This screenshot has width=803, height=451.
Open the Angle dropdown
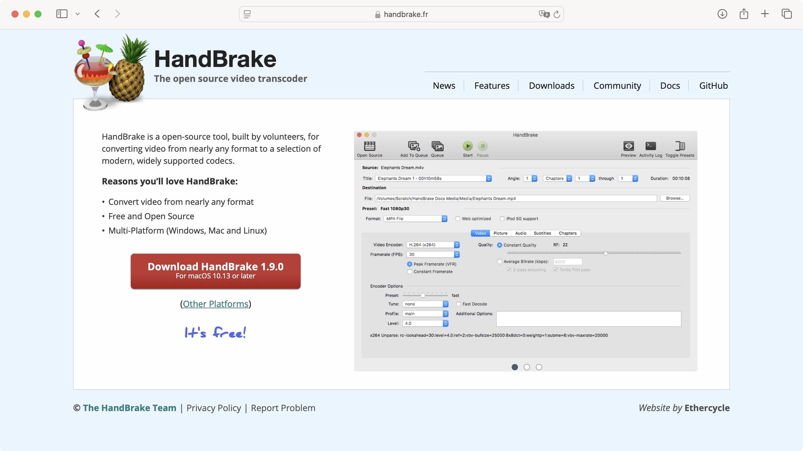[530, 179]
